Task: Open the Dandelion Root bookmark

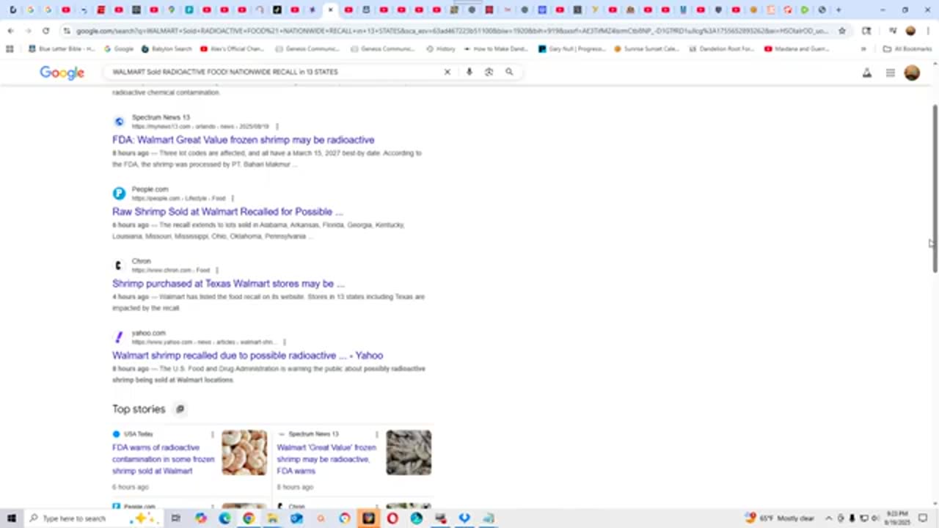Action: click(x=723, y=49)
